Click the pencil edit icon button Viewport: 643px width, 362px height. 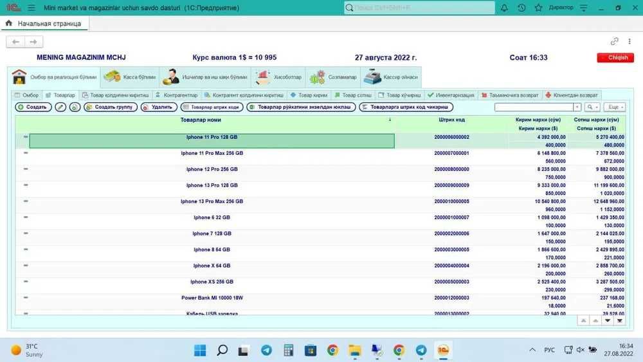pos(60,107)
